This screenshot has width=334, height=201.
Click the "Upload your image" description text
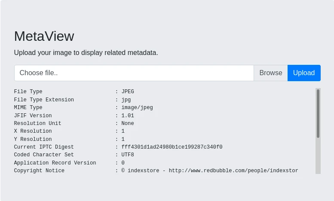86,53
